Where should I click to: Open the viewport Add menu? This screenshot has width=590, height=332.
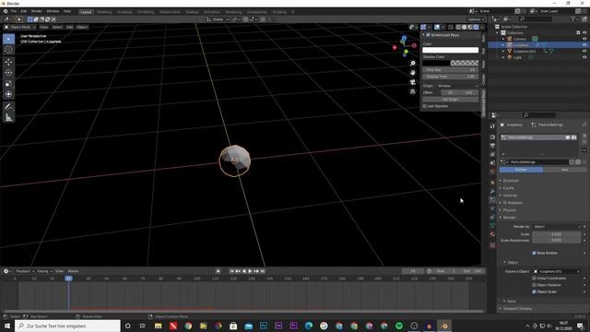(70, 27)
